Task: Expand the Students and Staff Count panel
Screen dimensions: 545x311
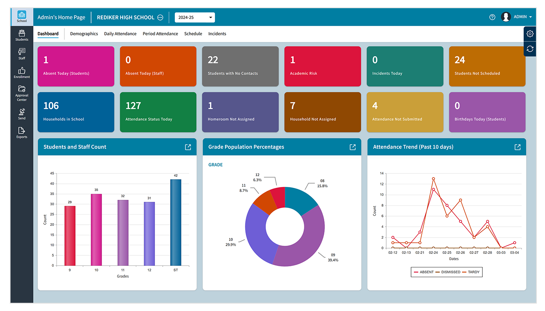Action: pyautogui.click(x=188, y=147)
